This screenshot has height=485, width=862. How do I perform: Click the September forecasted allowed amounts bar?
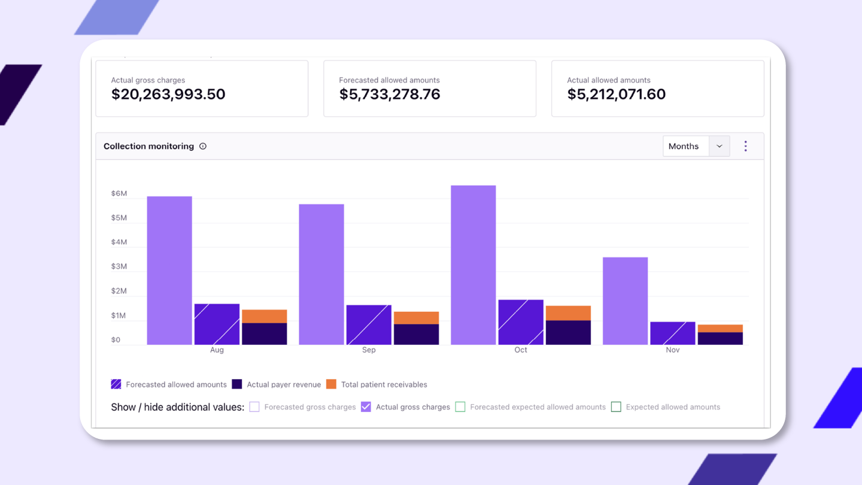point(369,325)
